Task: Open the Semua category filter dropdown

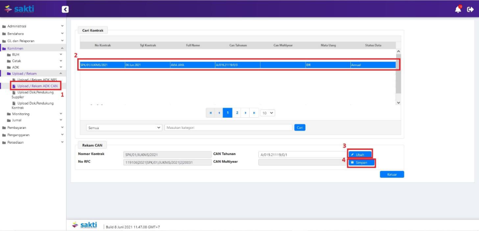Action: click(x=124, y=128)
